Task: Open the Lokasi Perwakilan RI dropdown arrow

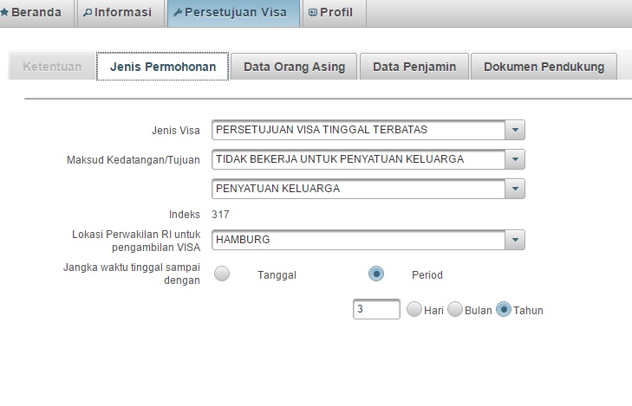Action: pos(515,240)
